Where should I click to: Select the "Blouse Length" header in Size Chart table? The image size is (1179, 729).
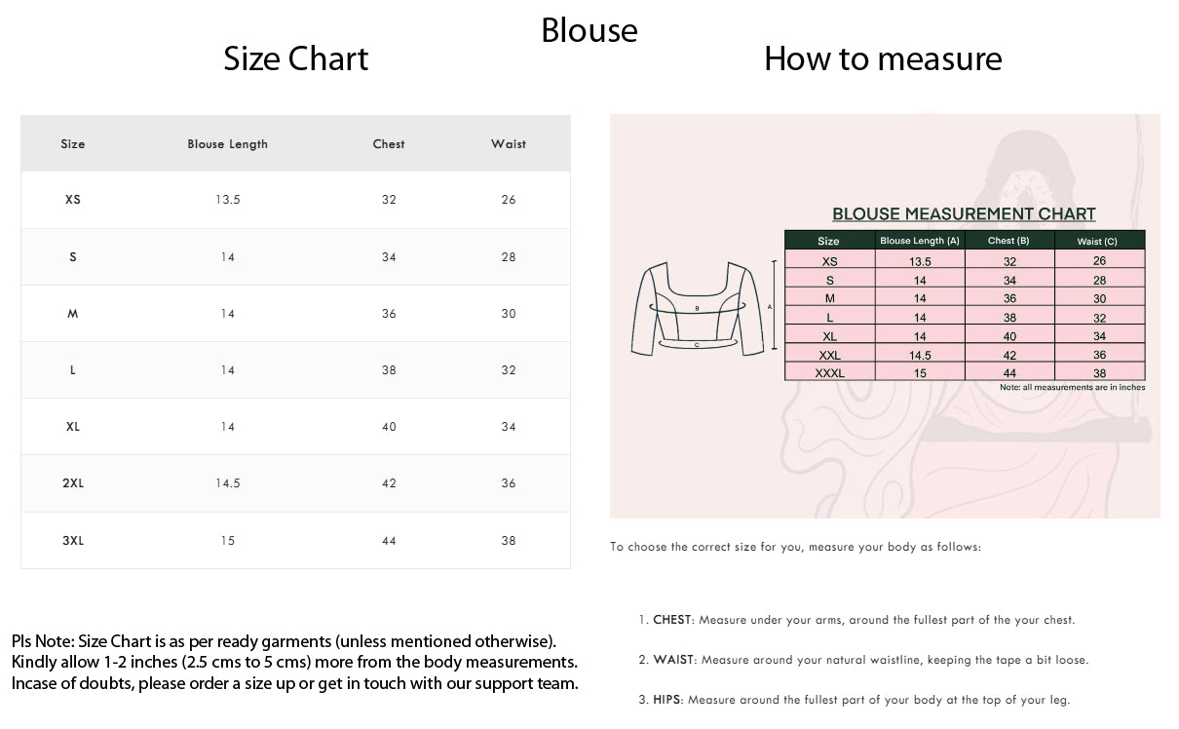pos(227,144)
